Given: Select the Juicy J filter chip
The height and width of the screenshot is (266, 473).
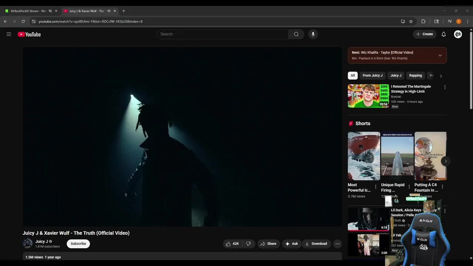Looking at the screenshot, I should point(396,75).
